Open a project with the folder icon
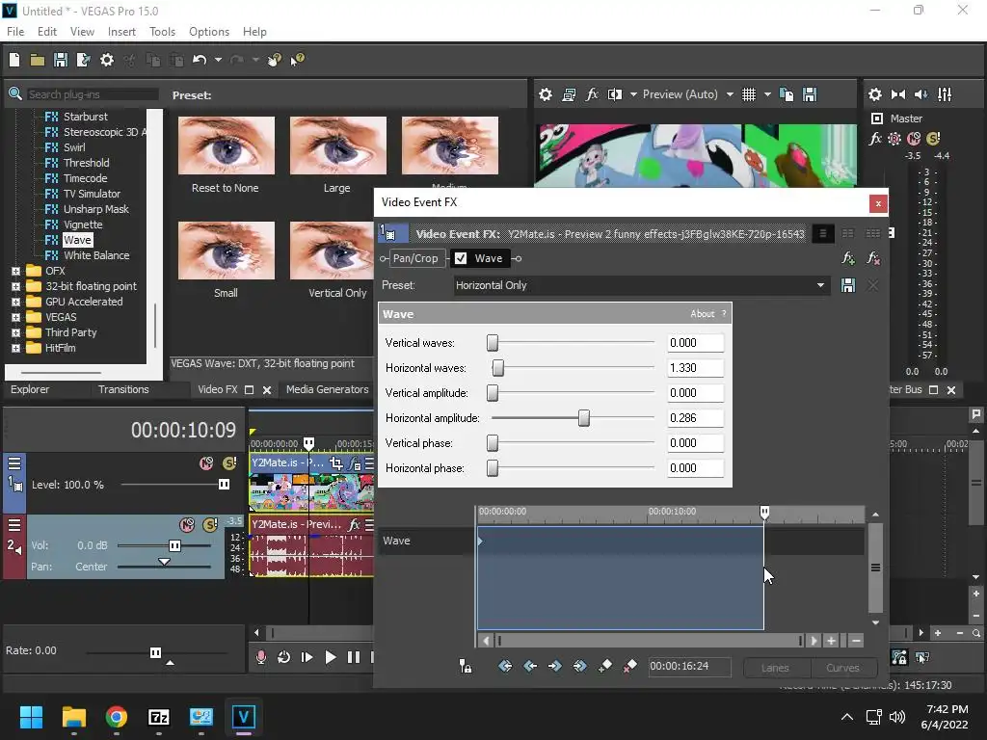The height and width of the screenshot is (740, 987). 38,60
